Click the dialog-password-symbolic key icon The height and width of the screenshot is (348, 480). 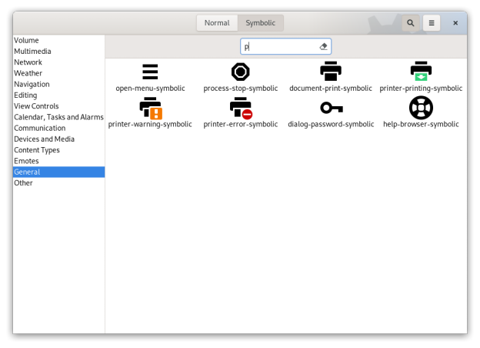(331, 108)
